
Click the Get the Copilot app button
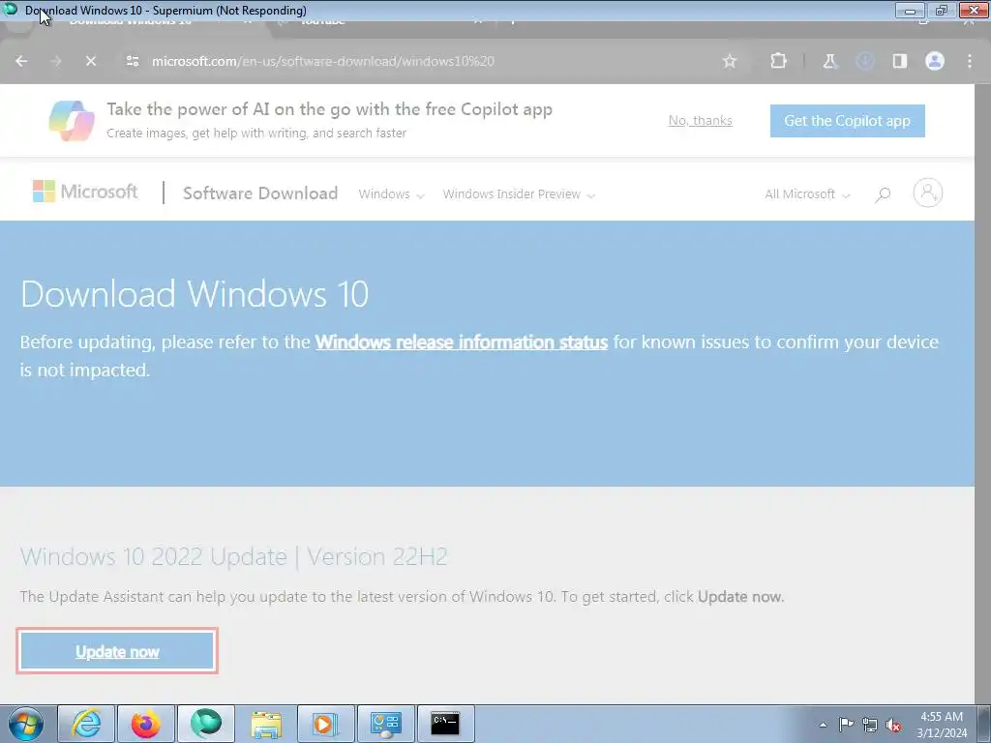point(848,121)
